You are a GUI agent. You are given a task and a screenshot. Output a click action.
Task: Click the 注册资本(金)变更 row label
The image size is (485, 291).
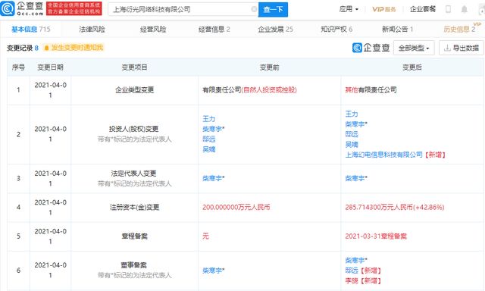(134, 207)
